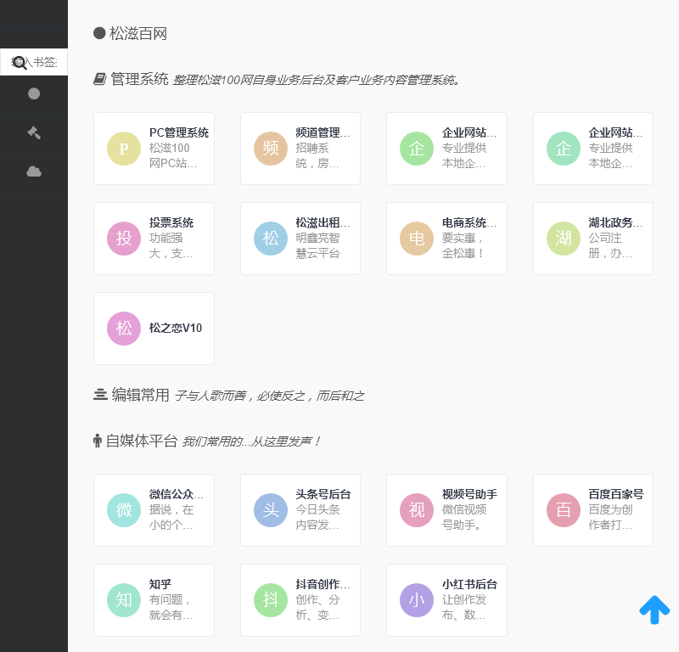This screenshot has height=652, width=679.
Task: Open the 头条号后台 card
Action: (300, 510)
